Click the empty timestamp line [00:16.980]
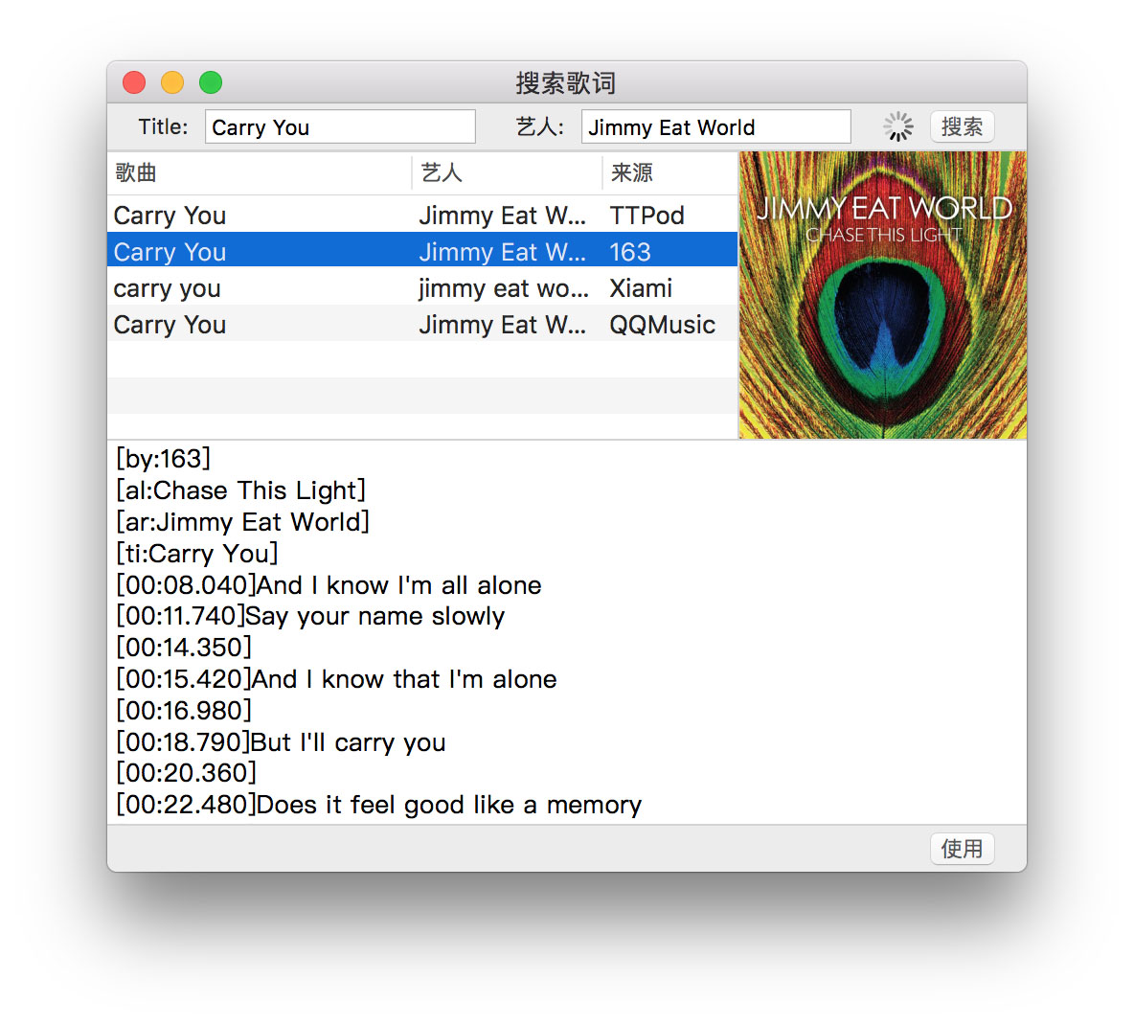The height and width of the screenshot is (1025, 1134). (x=184, y=711)
